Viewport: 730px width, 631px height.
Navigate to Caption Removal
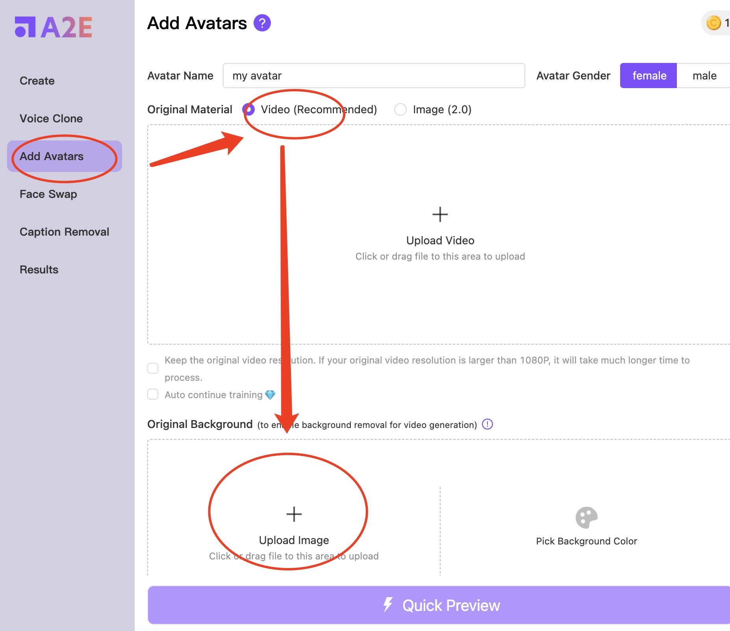click(x=65, y=232)
